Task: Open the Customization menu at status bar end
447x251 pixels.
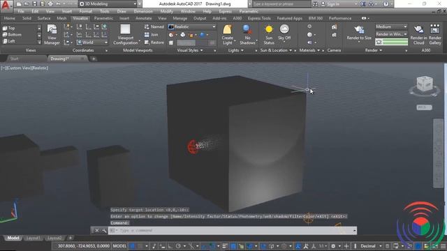Action: click(x=444, y=246)
